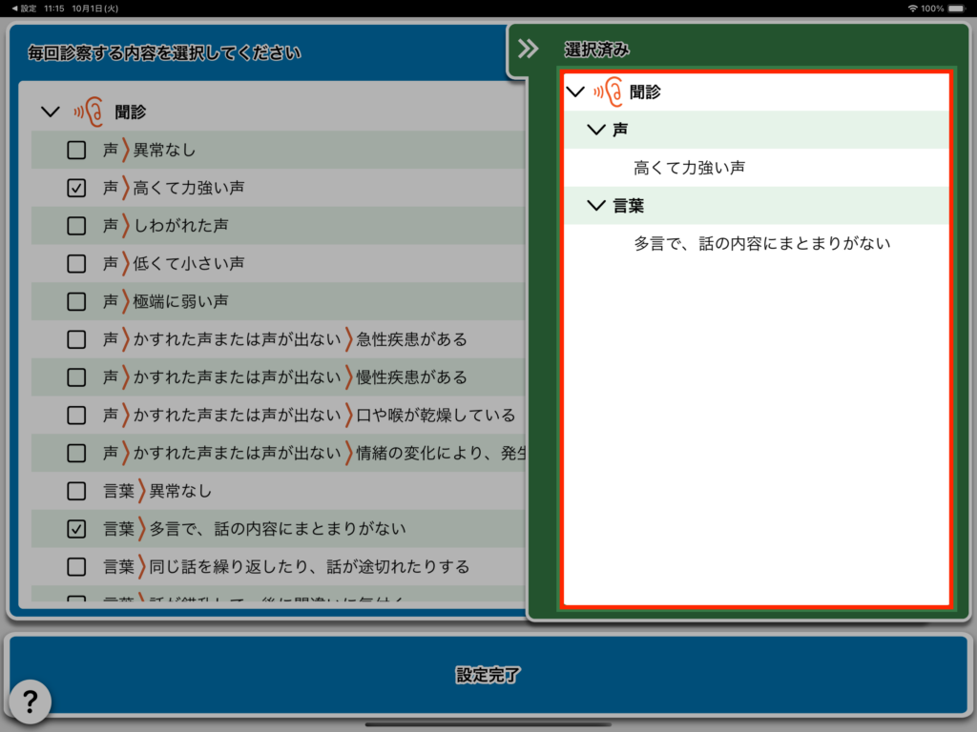Screen dimensions: 977x732
Task: Tap the battery indicator in status bar
Action: point(958,8)
